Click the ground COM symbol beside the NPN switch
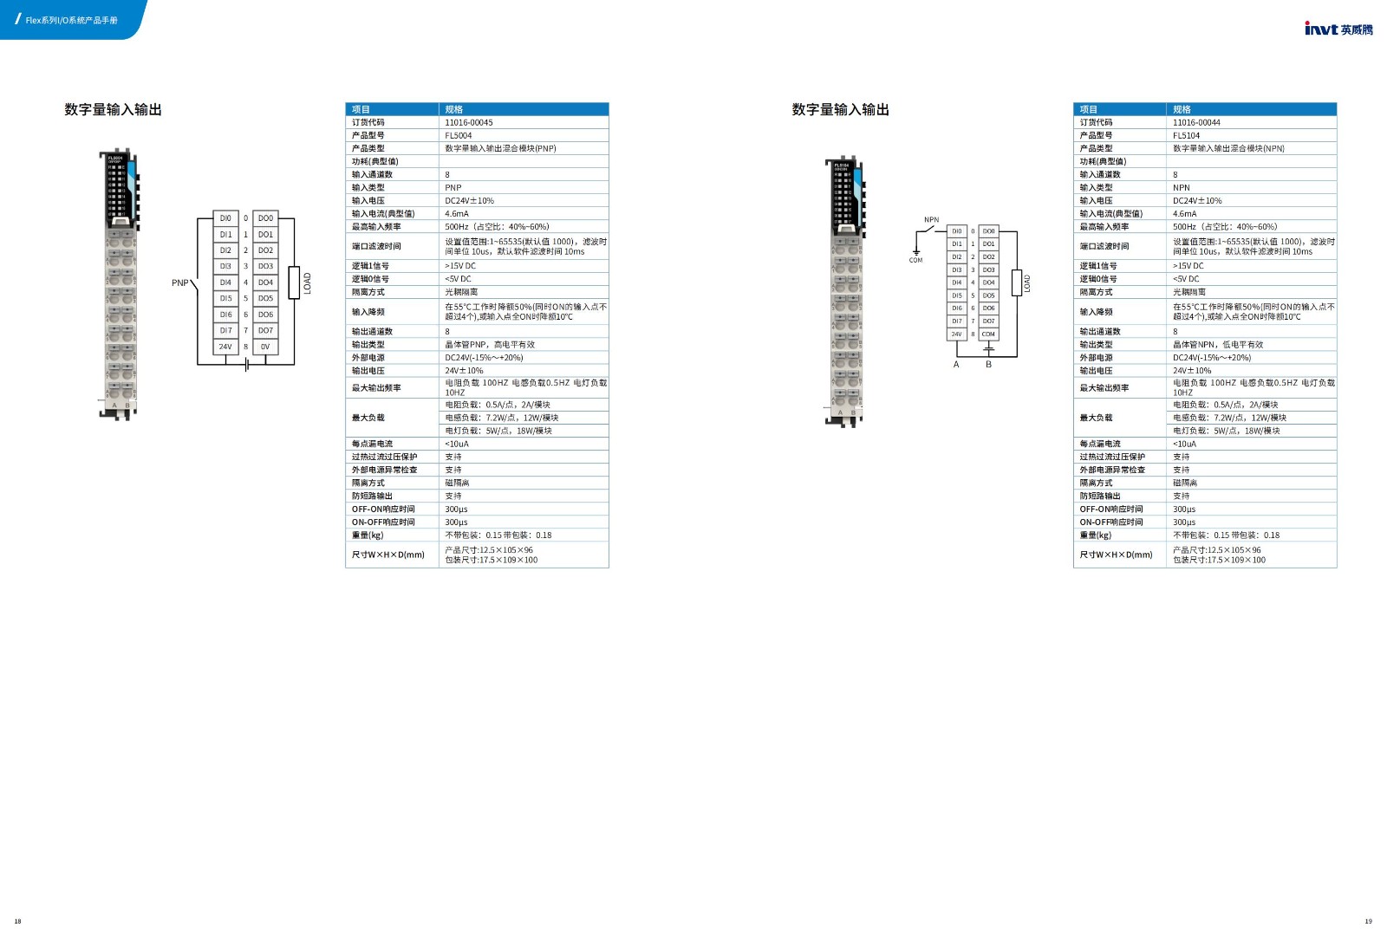Screen dimensions: 1387x941 pos(915,255)
